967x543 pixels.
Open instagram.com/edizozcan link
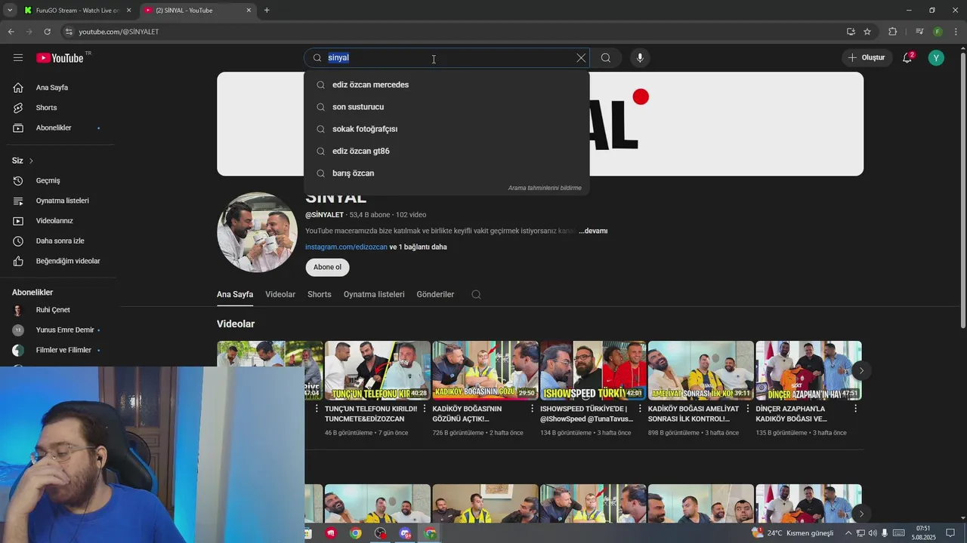pyautogui.click(x=346, y=247)
